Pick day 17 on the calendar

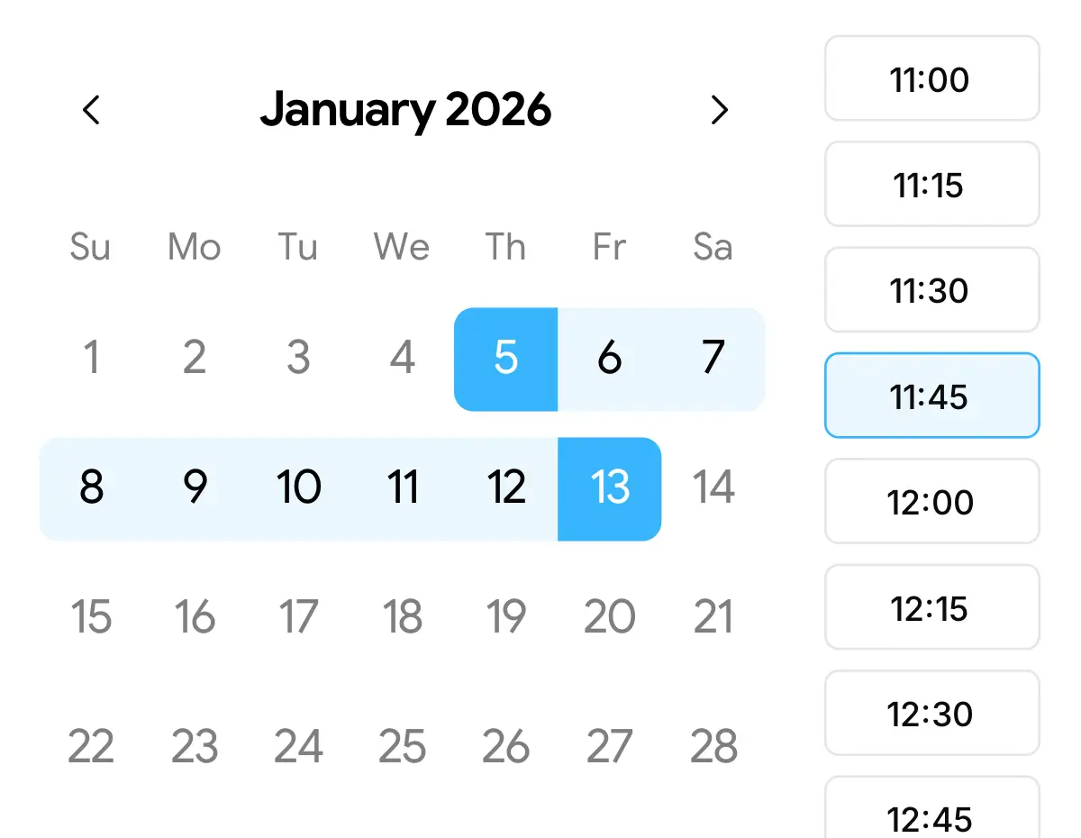(298, 617)
